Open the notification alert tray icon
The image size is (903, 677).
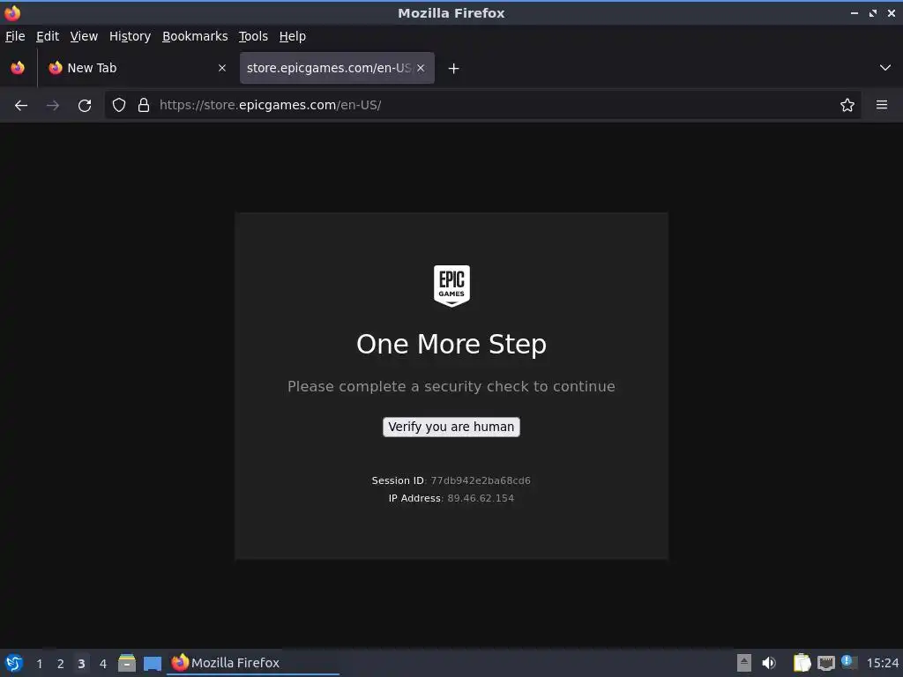pos(849,662)
